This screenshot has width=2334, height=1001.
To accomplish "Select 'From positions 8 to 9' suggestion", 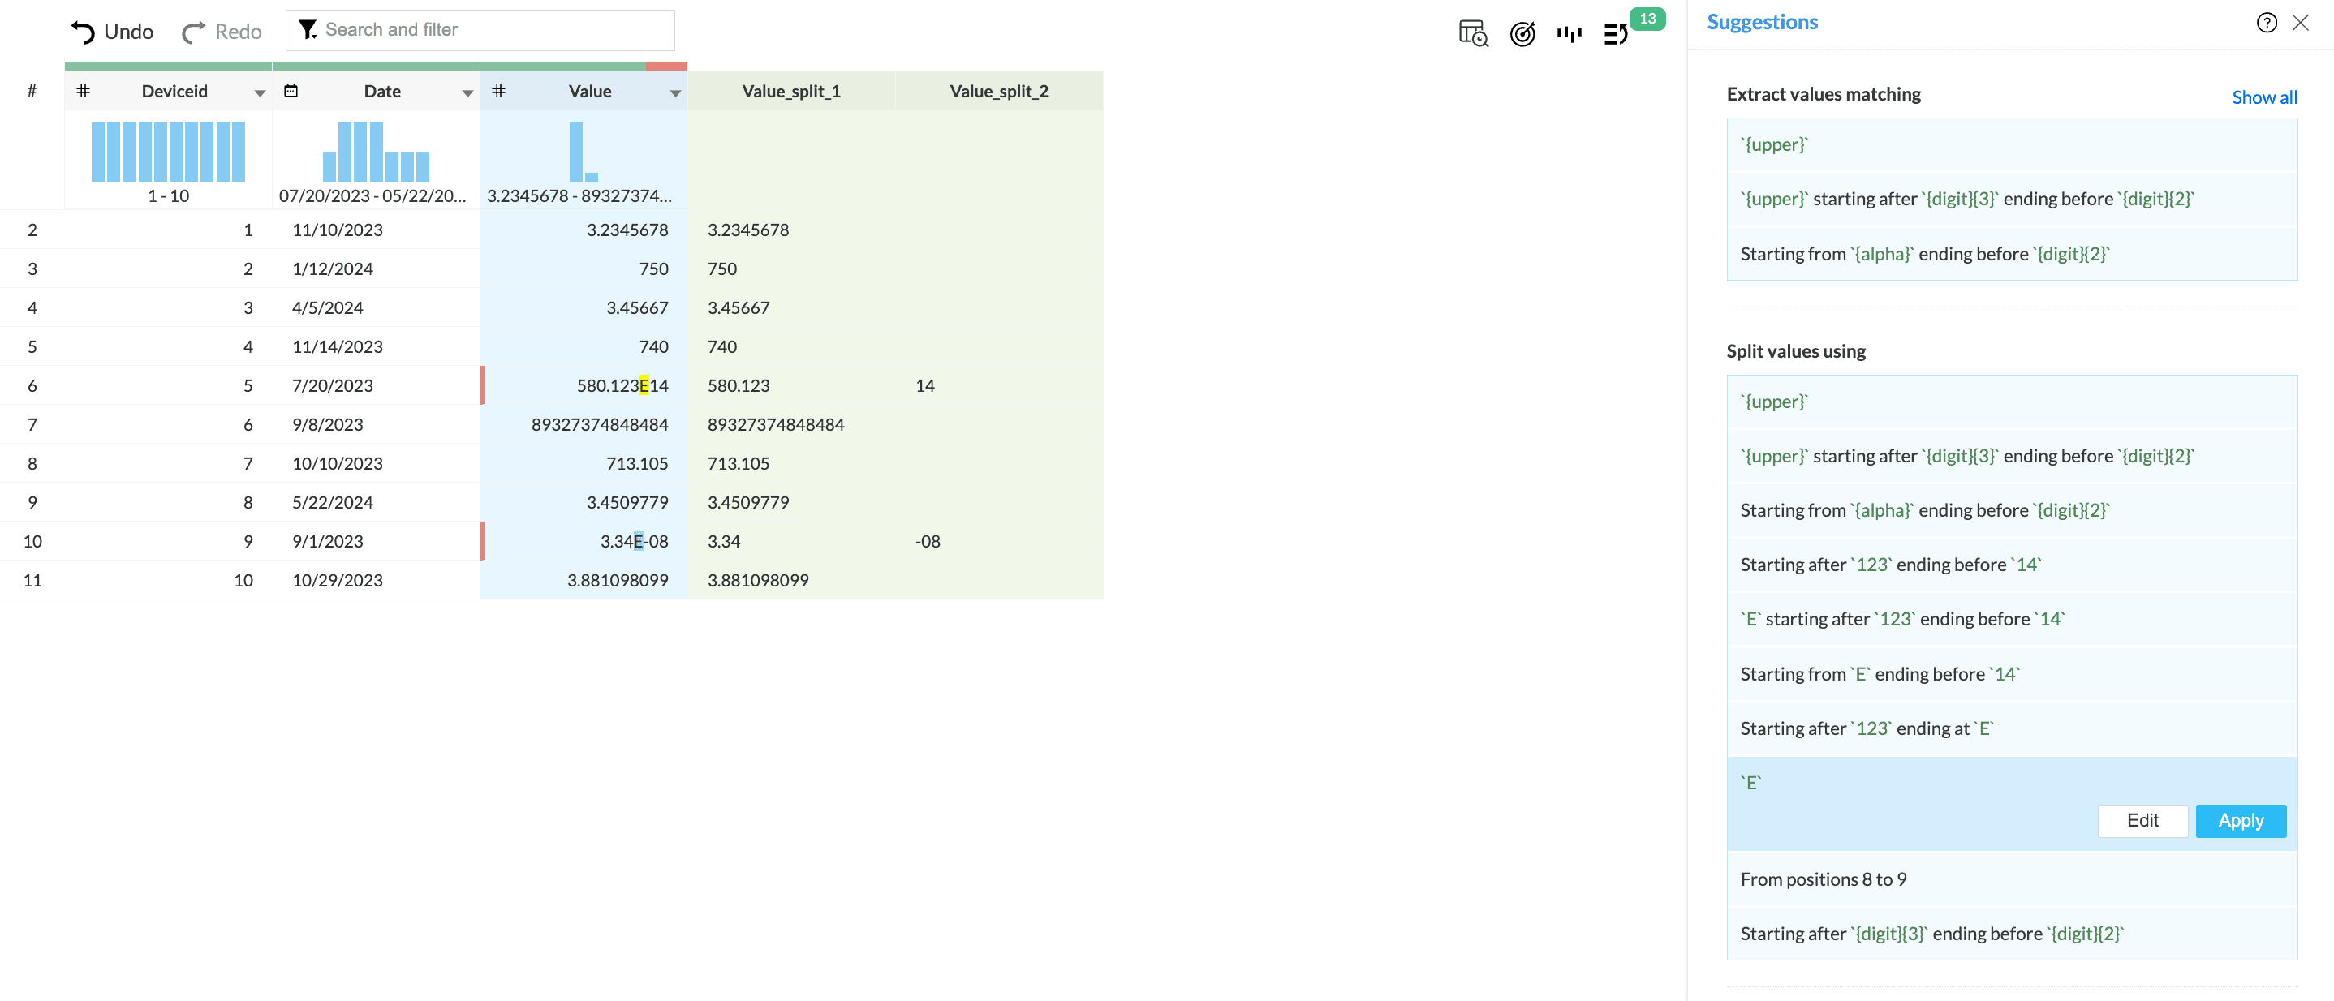I will pos(1823,879).
